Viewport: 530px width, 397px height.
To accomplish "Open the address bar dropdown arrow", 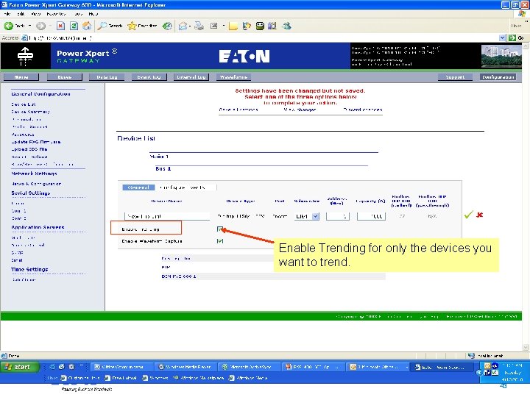I will click(502, 37).
